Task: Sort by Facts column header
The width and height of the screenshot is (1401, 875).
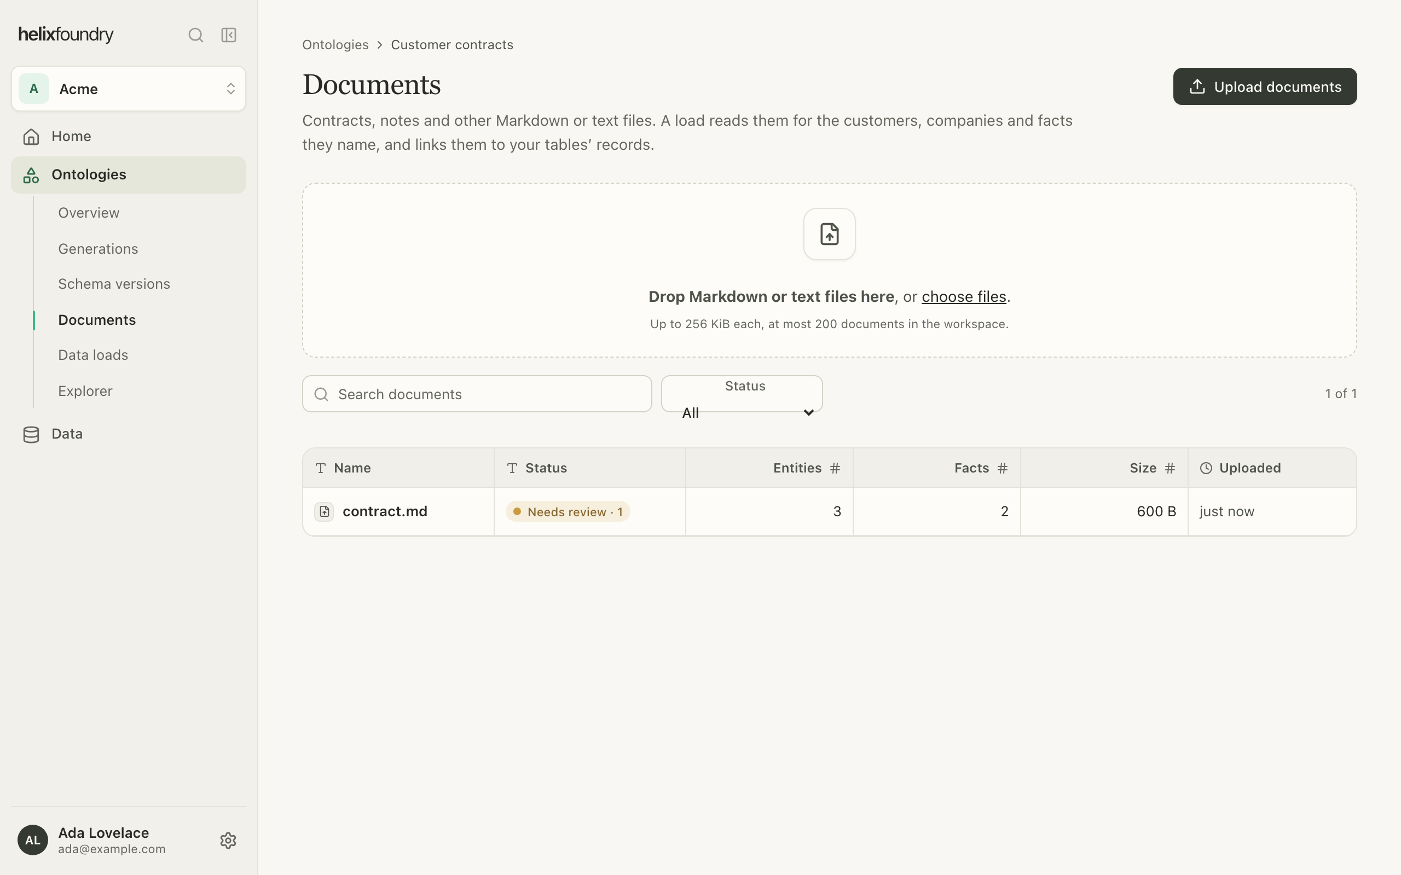Action: pos(936,468)
